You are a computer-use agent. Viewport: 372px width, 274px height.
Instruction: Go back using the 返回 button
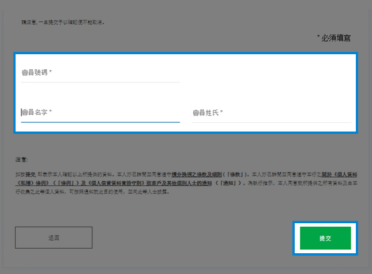[x=54, y=238]
